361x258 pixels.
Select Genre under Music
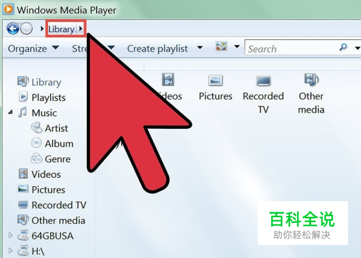click(x=57, y=159)
